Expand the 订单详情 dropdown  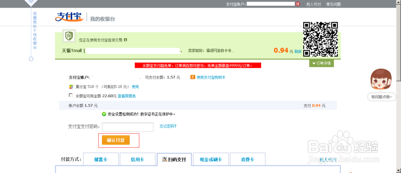(x=322, y=63)
